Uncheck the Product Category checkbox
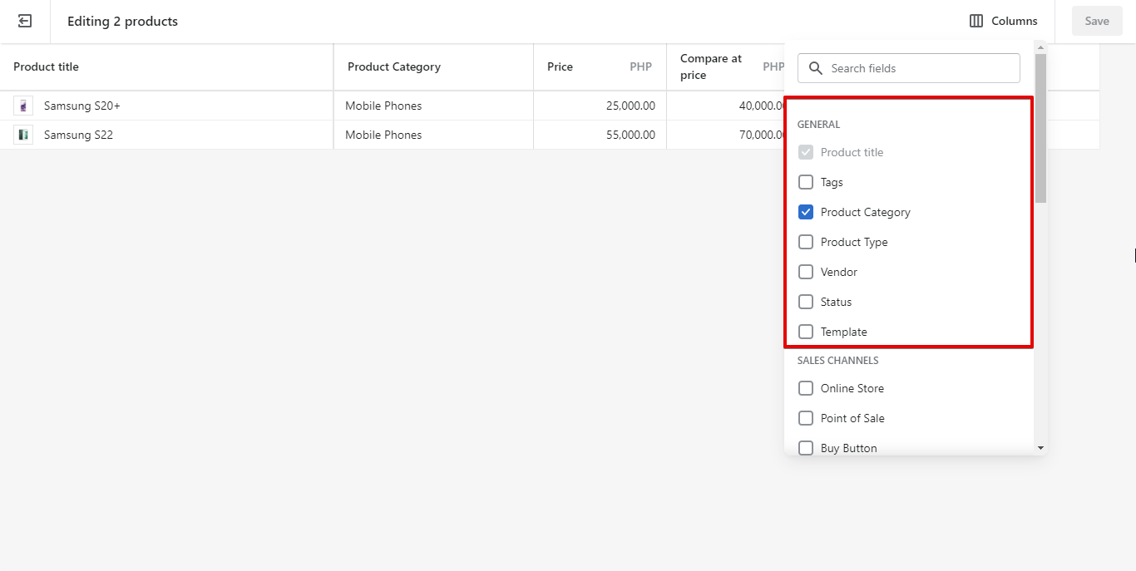Image resolution: width=1136 pixels, height=571 pixels. 806,212
